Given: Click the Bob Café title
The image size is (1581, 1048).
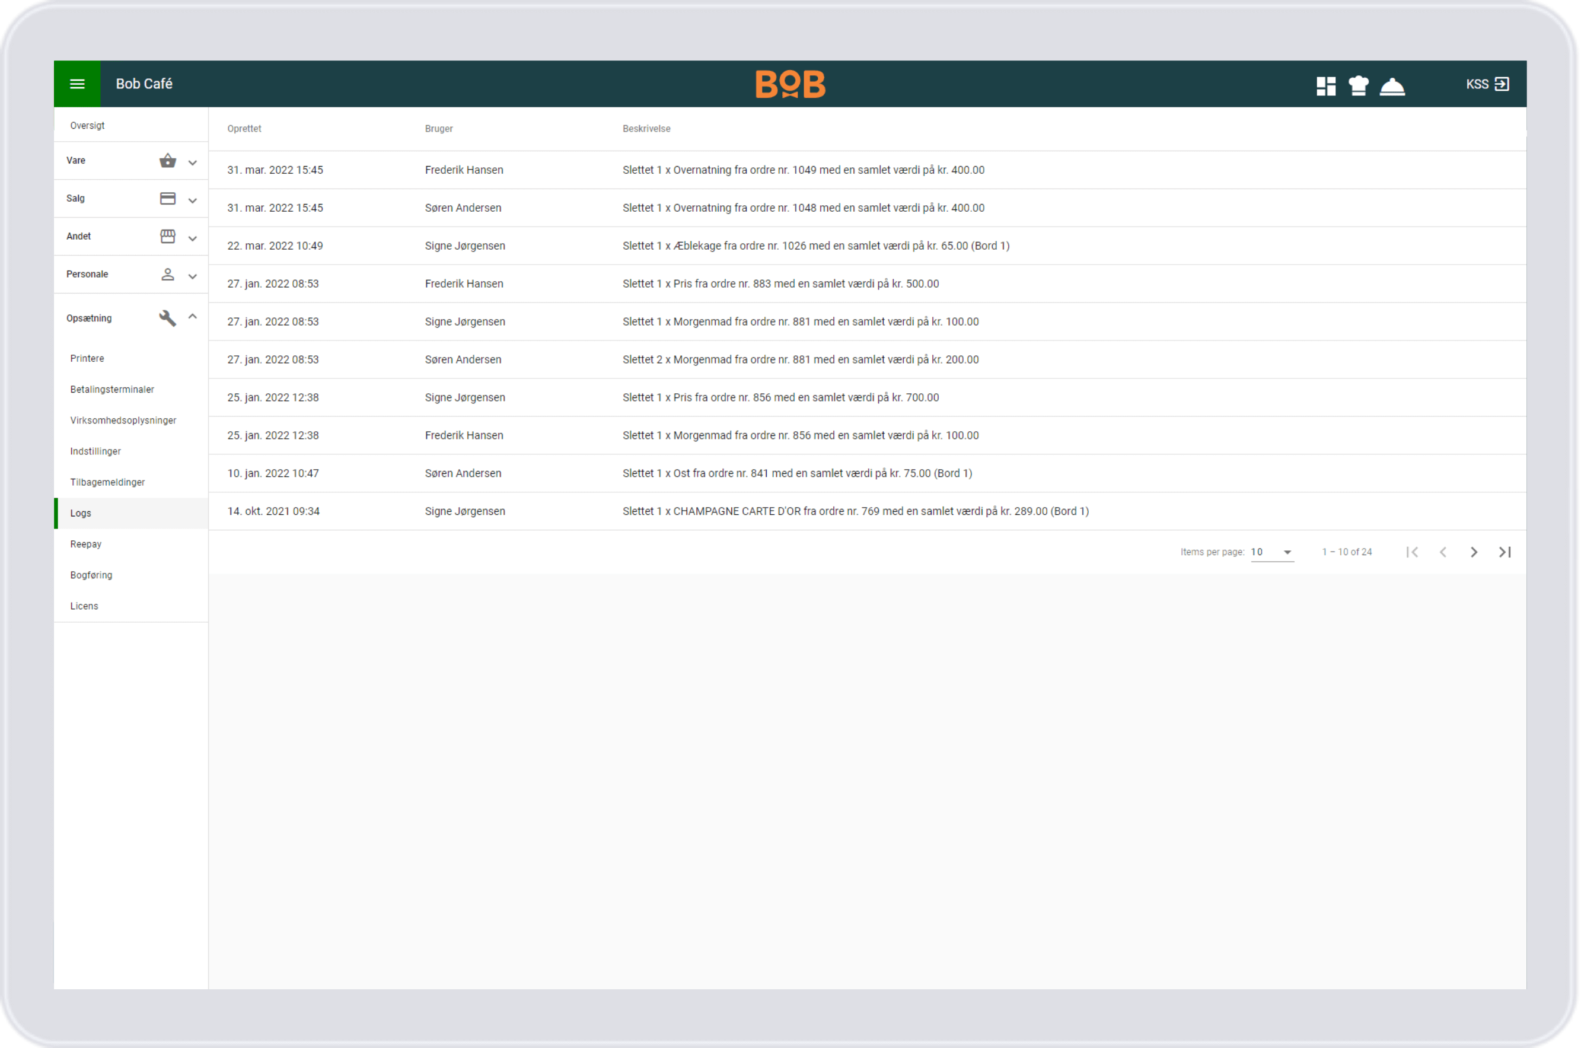Looking at the screenshot, I should tap(144, 84).
